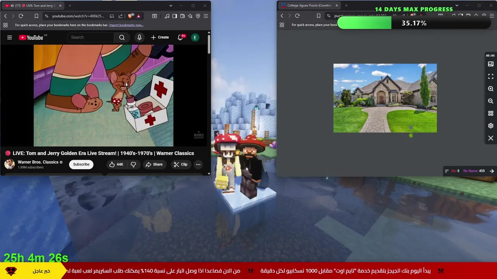Screen dimensions: 497x279
Task: Select the LIVE: Tom and Jerry tab
Action: 33,5
